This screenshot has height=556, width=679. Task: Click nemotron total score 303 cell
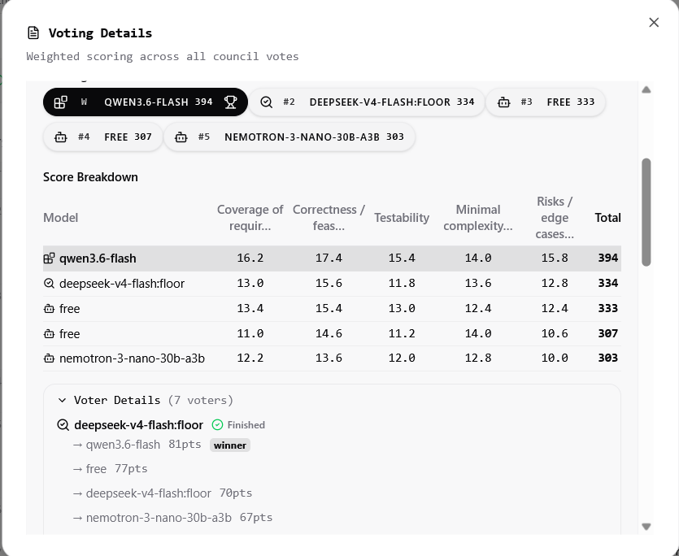pyautogui.click(x=607, y=358)
